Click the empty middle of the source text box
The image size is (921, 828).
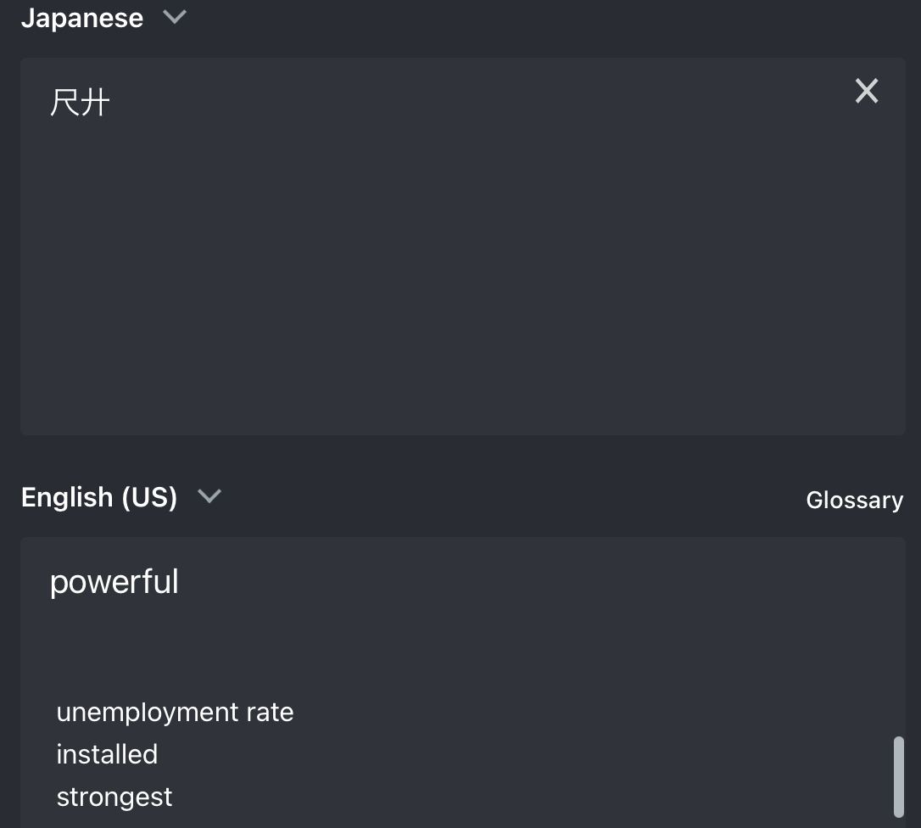pos(462,255)
